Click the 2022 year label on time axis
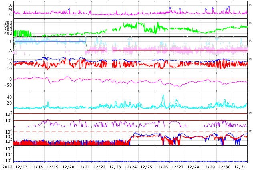254x170 pixels. 8,167
